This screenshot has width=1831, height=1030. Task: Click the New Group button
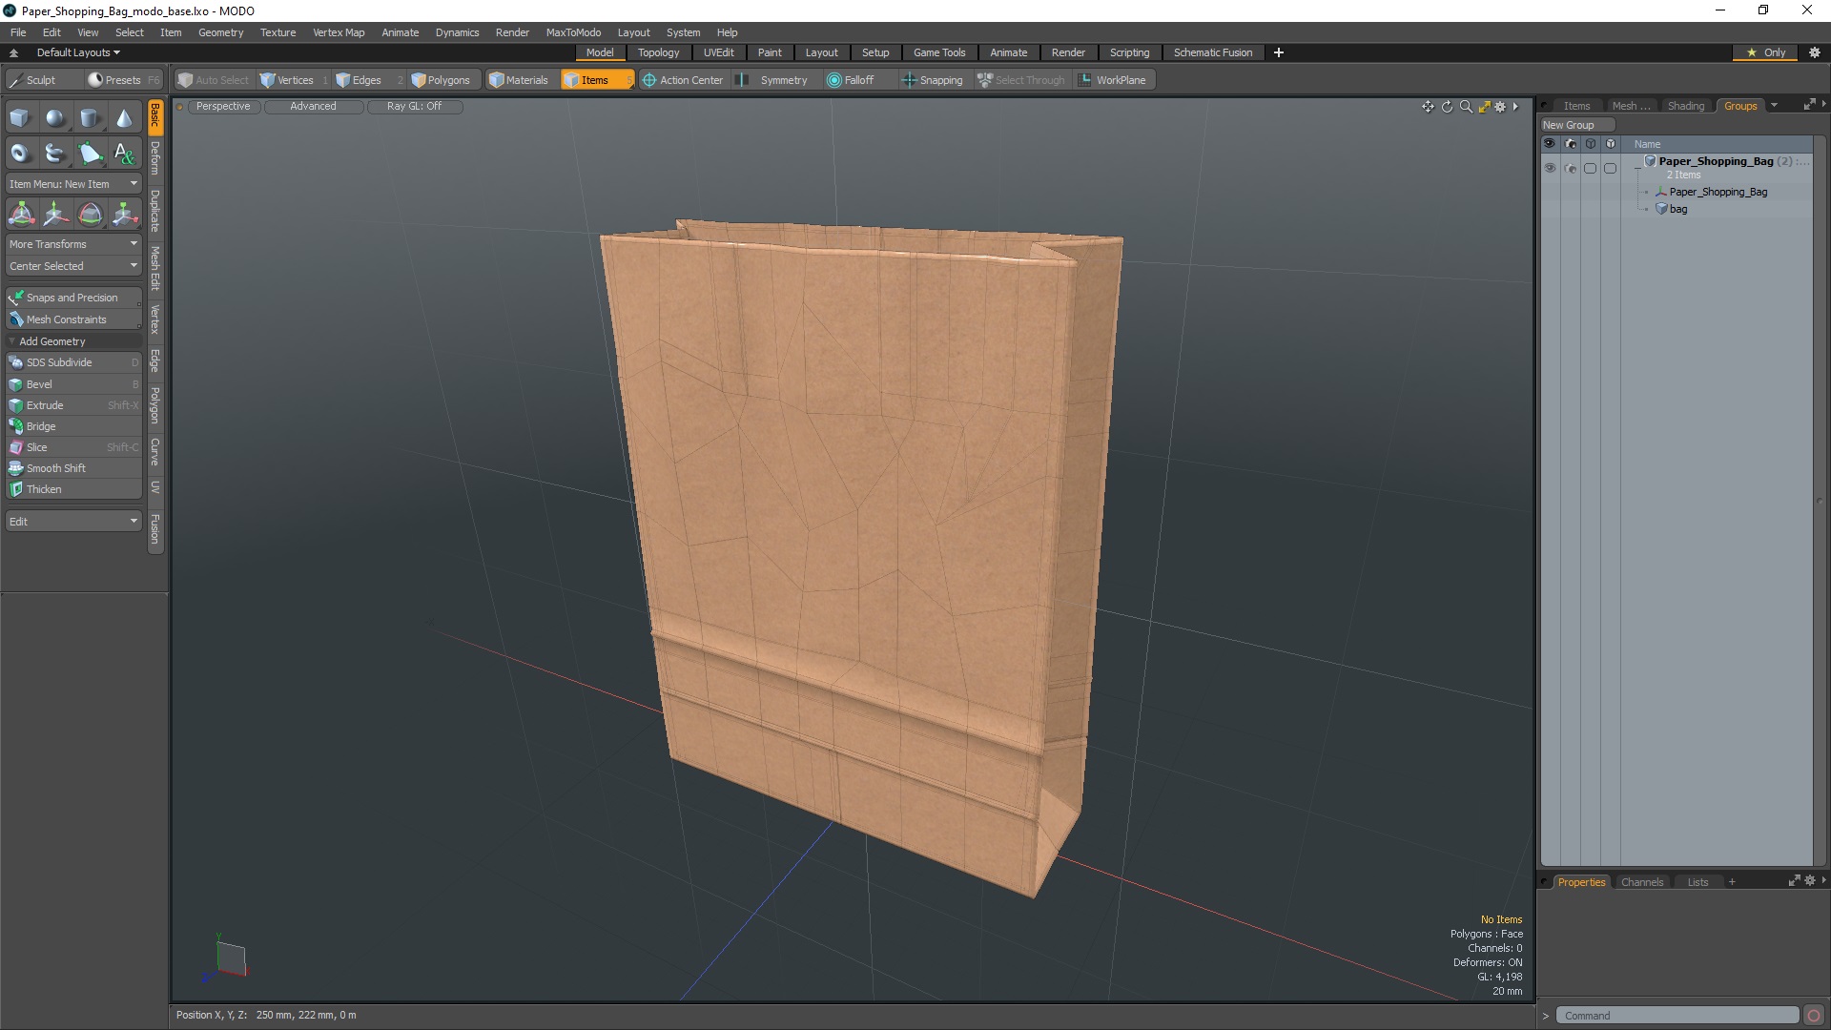click(x=1576, y=125)
